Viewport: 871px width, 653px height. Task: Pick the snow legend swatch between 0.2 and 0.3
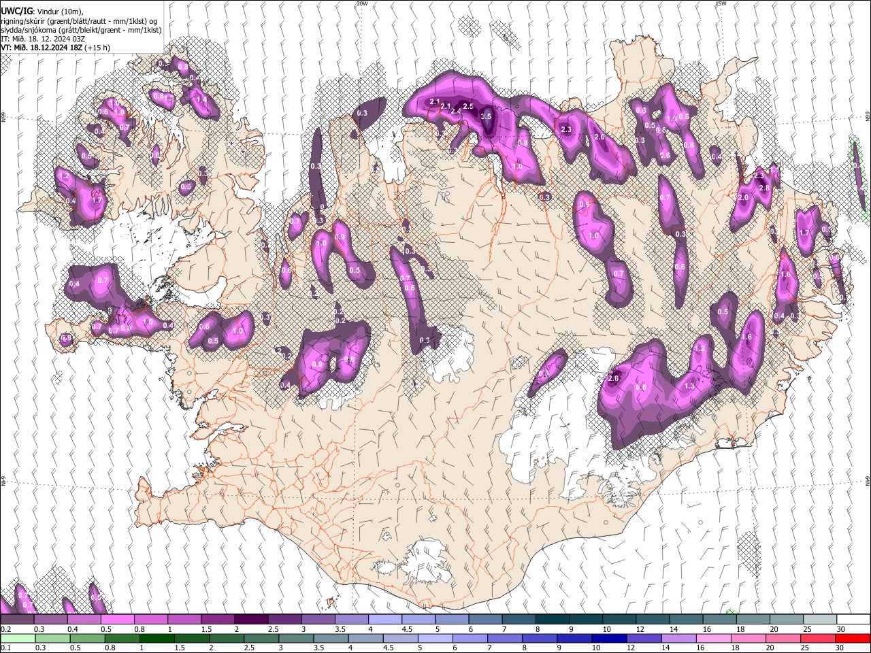coord(17,620)
